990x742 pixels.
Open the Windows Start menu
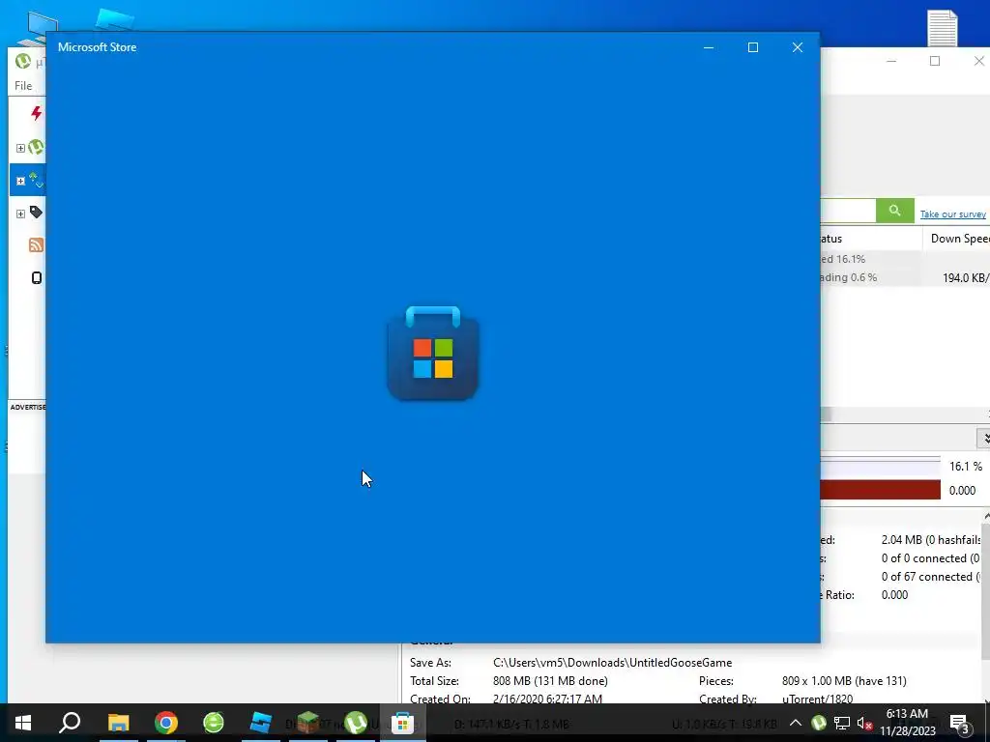(x=23, y=723)
